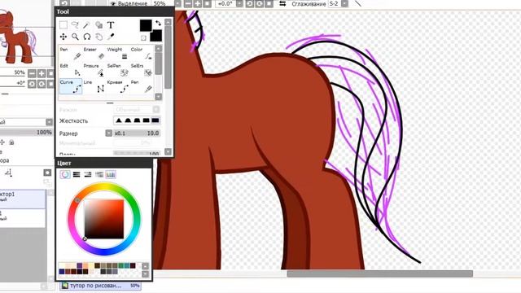
Task: Click the foreground black color swatch
Action: 146,25
